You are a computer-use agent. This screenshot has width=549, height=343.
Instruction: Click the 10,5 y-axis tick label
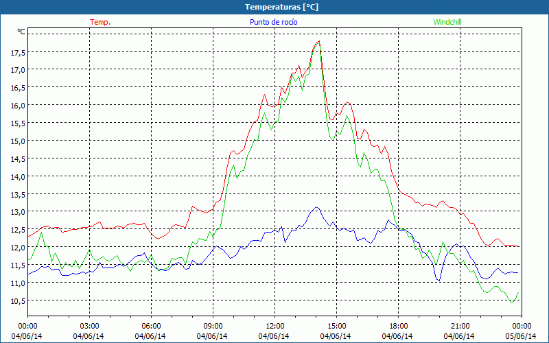(x=17, y=301)
